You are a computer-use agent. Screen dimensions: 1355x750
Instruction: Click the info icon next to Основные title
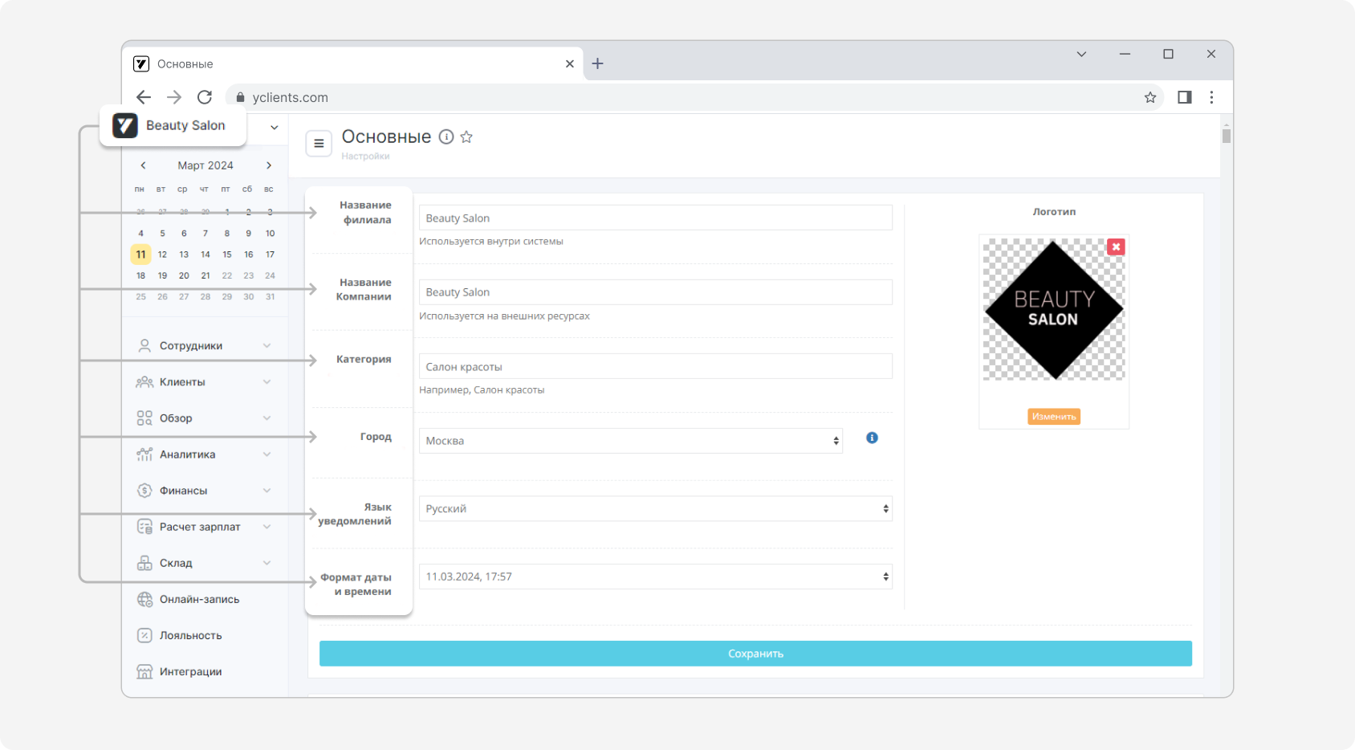(446, 137)
